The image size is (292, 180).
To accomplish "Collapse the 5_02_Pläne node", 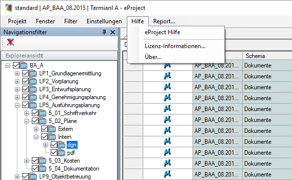I will tap(27, 121).
